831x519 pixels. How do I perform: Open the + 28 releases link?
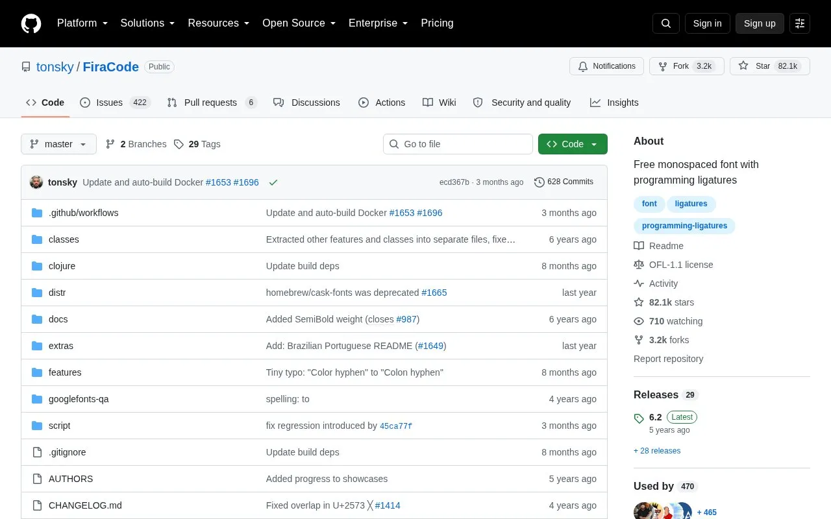(657, 451)
